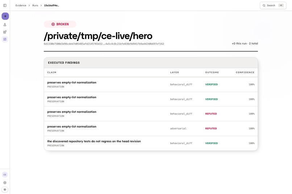The width and height of the screenshot is (292, 194).
Task: Click the purple plus new button
Action: coord(5,16)
